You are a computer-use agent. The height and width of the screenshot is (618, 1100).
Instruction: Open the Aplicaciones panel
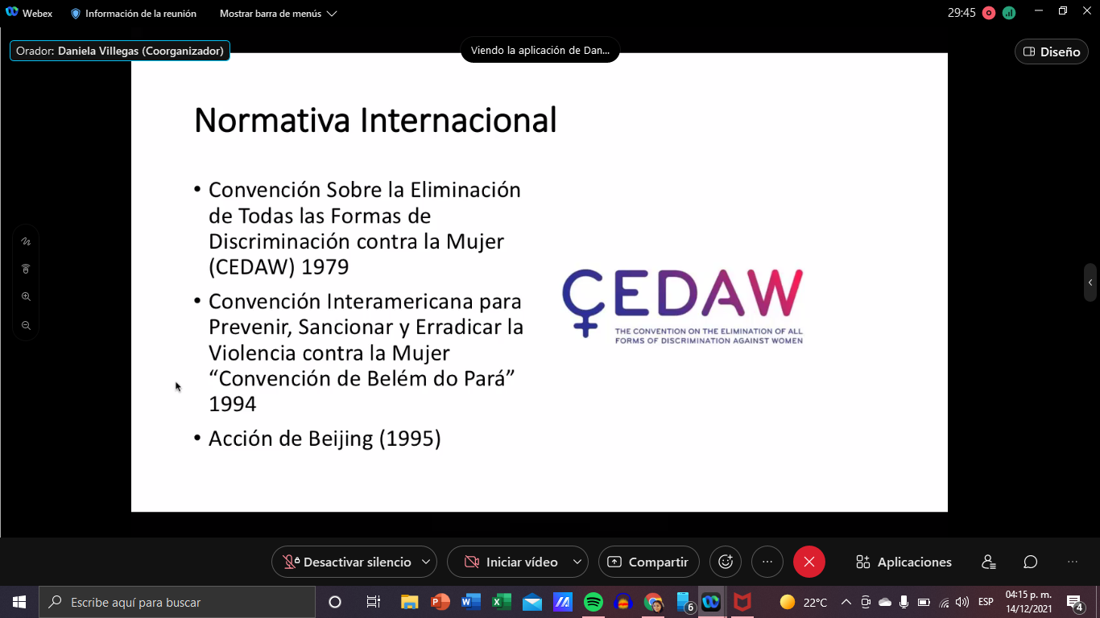[x=904, y=562]
